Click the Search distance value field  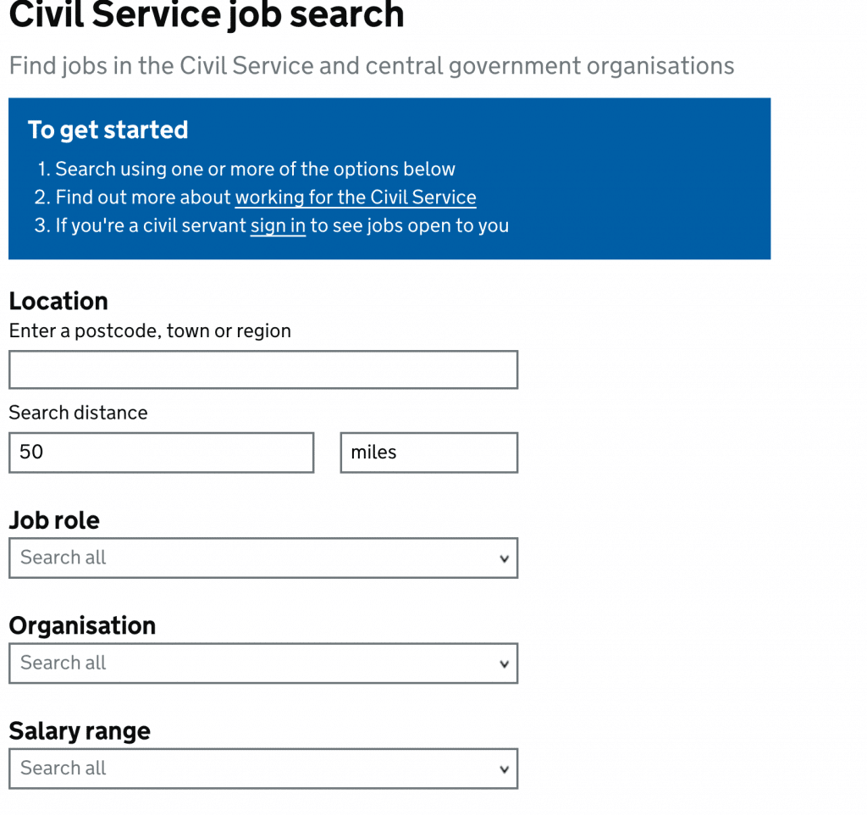click(161, 452)
